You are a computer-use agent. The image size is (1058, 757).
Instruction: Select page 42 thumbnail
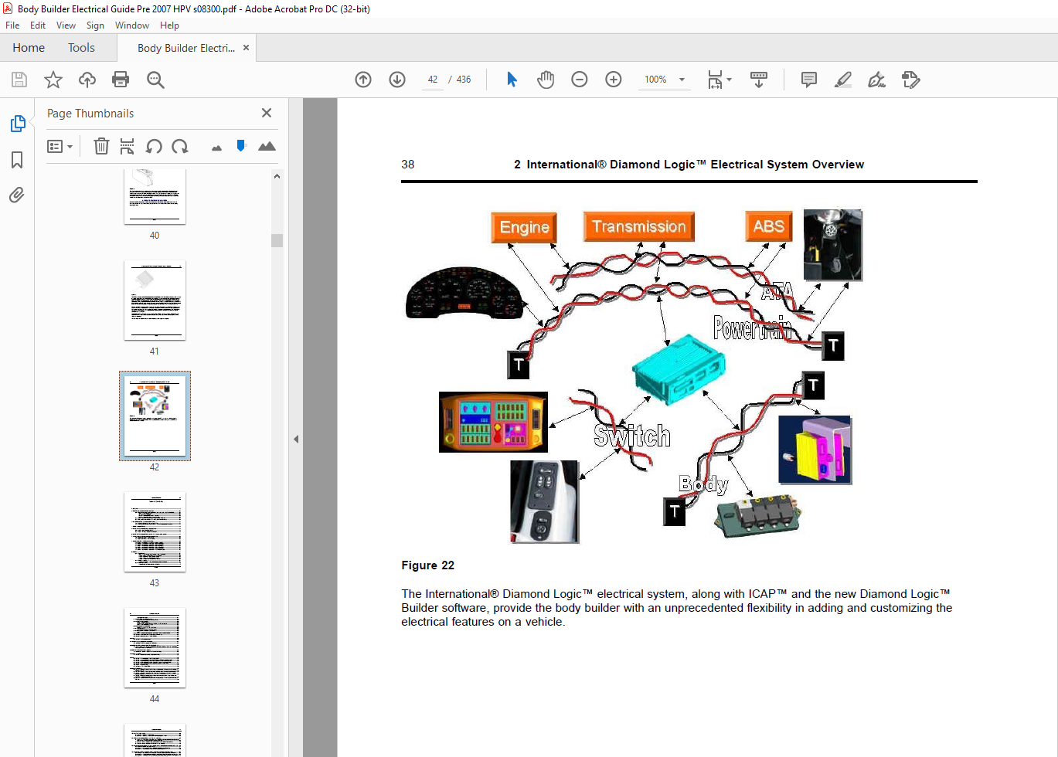pos(155,416)
